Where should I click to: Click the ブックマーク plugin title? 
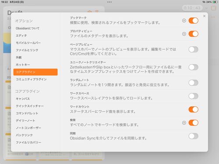tap(78, 18)
